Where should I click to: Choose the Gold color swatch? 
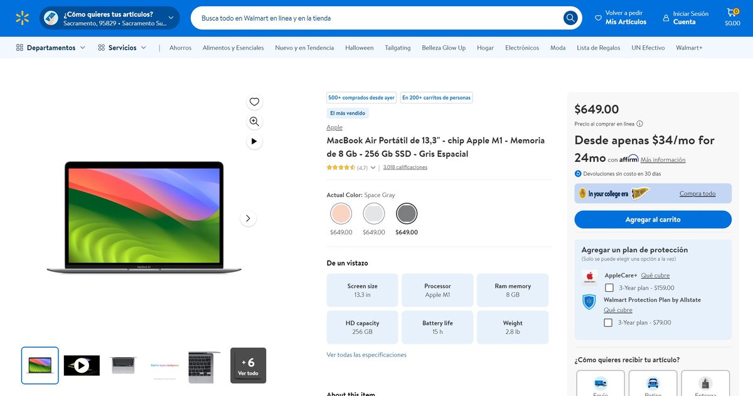[x=341, y=214]
